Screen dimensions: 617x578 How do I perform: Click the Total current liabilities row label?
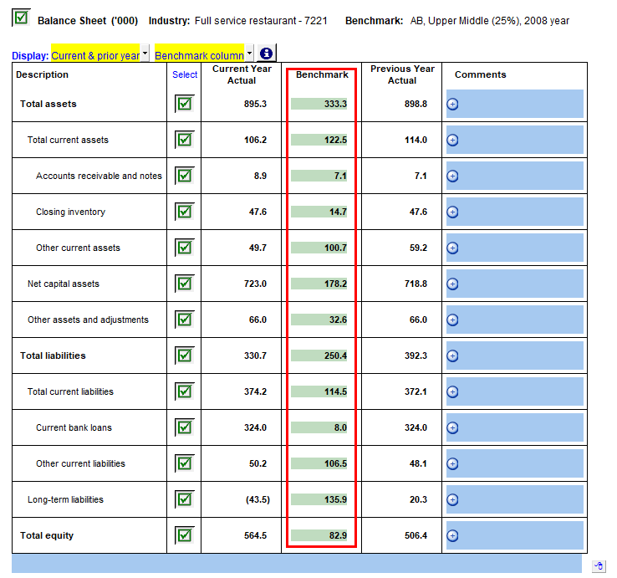point(70,391)
